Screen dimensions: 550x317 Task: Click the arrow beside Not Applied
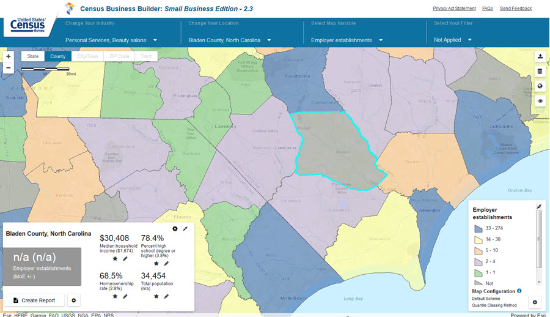[470, 40]
